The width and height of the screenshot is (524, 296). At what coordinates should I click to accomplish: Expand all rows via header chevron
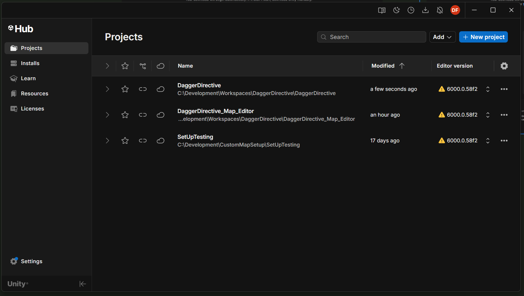click(107, 66)
